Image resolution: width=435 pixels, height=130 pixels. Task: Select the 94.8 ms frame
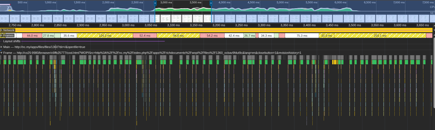tap(178, 36)
